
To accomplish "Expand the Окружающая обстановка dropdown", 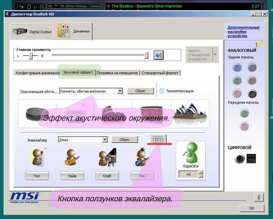I will (120, 91).
